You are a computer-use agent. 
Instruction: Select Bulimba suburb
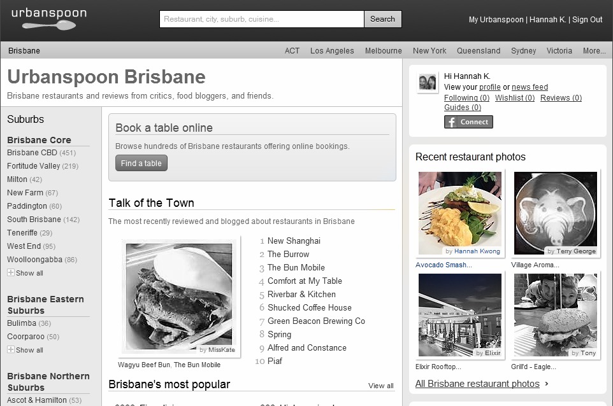22,323
